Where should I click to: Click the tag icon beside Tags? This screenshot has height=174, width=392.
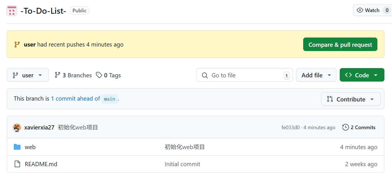[99, 75]
